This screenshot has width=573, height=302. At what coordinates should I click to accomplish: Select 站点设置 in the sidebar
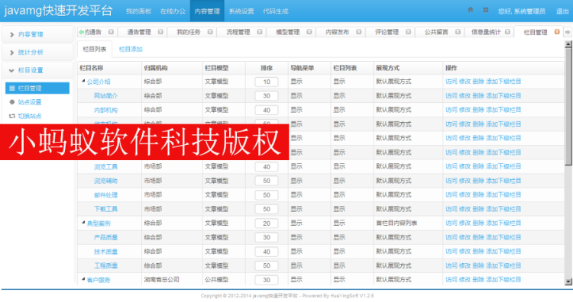tap(30, 102)
